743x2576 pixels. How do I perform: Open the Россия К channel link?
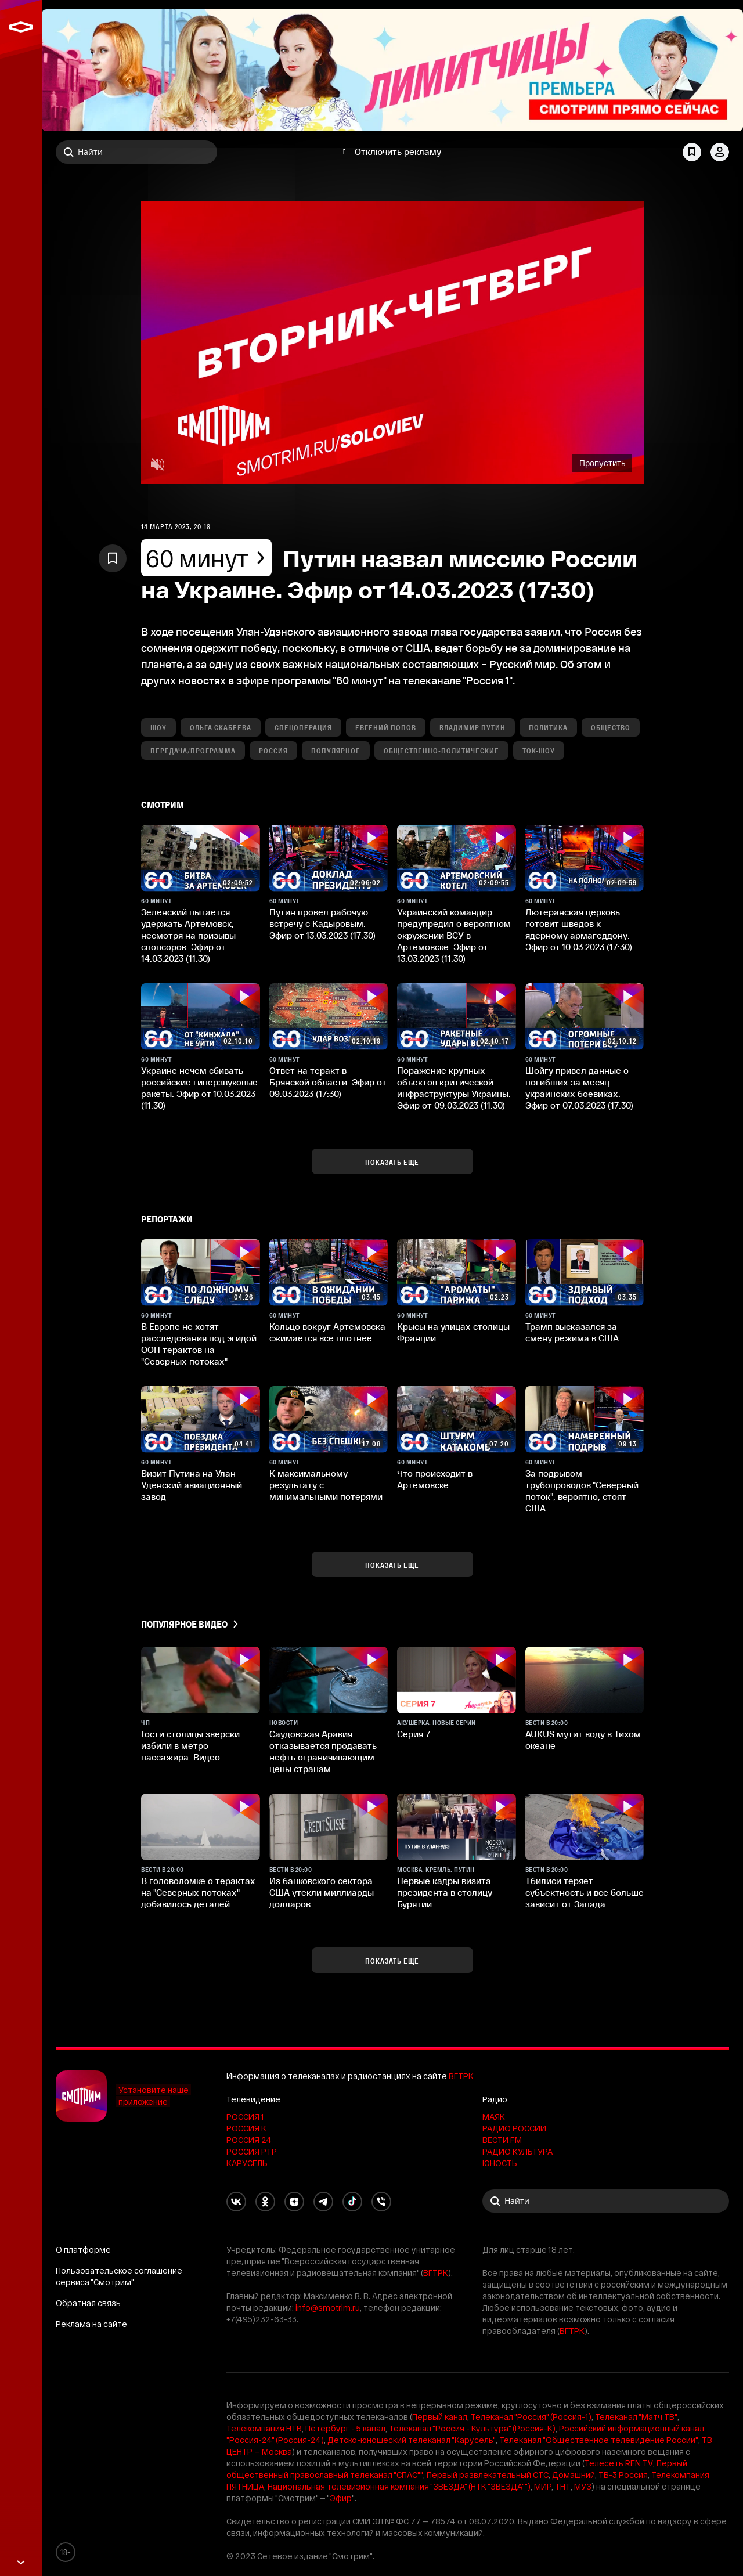[x=246, y=2128]
